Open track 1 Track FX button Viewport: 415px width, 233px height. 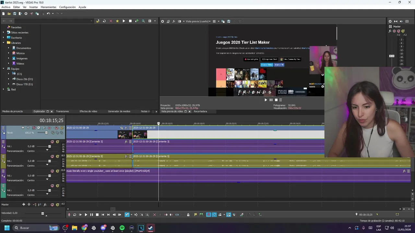(44, 128)
